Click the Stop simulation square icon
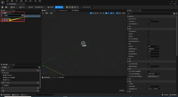This screenshot has height=97, width=178. coord(72,7)
